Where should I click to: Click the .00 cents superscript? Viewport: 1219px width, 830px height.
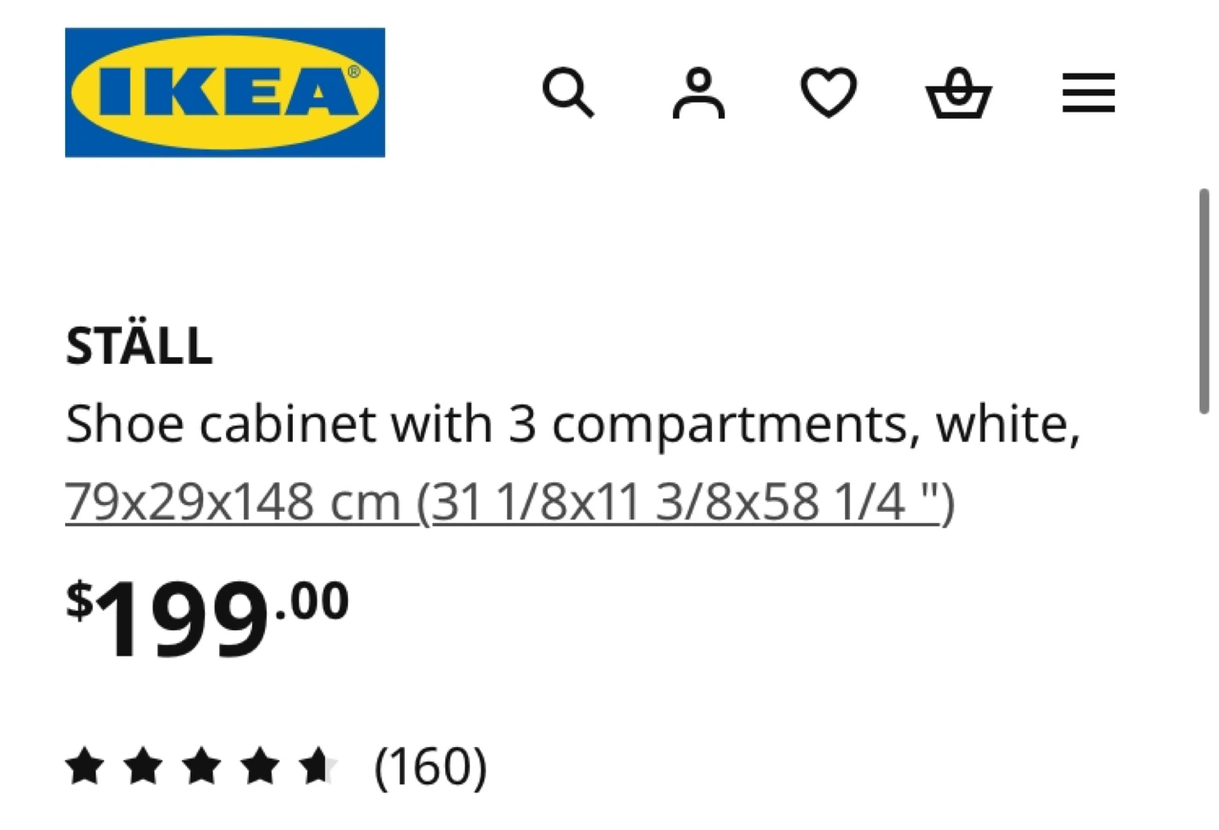pyautogui.click(x=312, y=602)
